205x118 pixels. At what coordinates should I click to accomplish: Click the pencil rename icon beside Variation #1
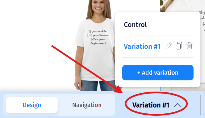[x=169, y=46]
